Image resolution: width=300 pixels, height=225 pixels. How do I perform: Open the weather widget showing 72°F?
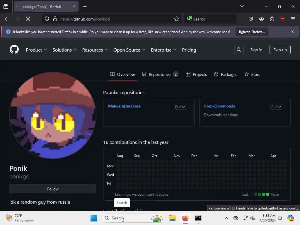pyautogui.click(x=20, y=218)
